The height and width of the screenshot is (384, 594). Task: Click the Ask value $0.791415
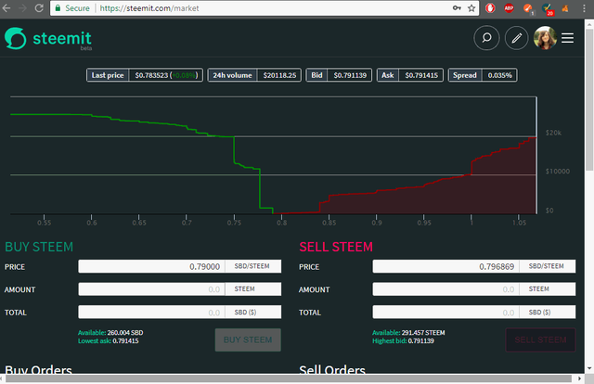click(421, 75)
